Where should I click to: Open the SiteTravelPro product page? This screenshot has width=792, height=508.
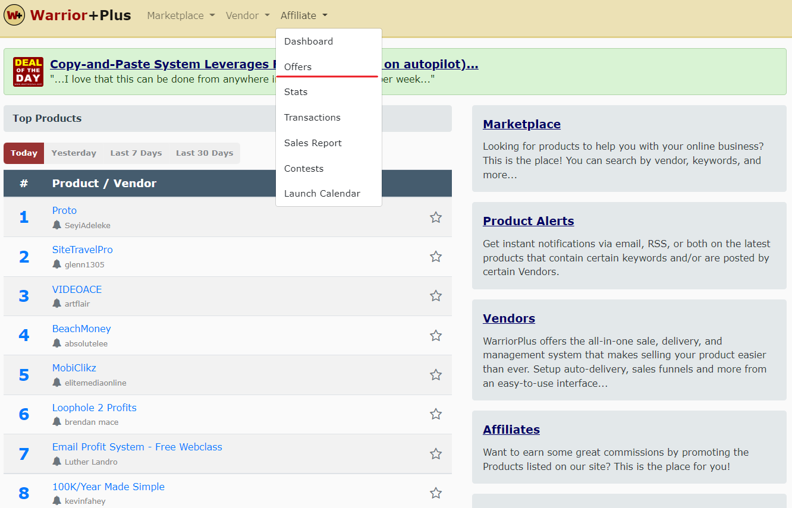[83, 250]
